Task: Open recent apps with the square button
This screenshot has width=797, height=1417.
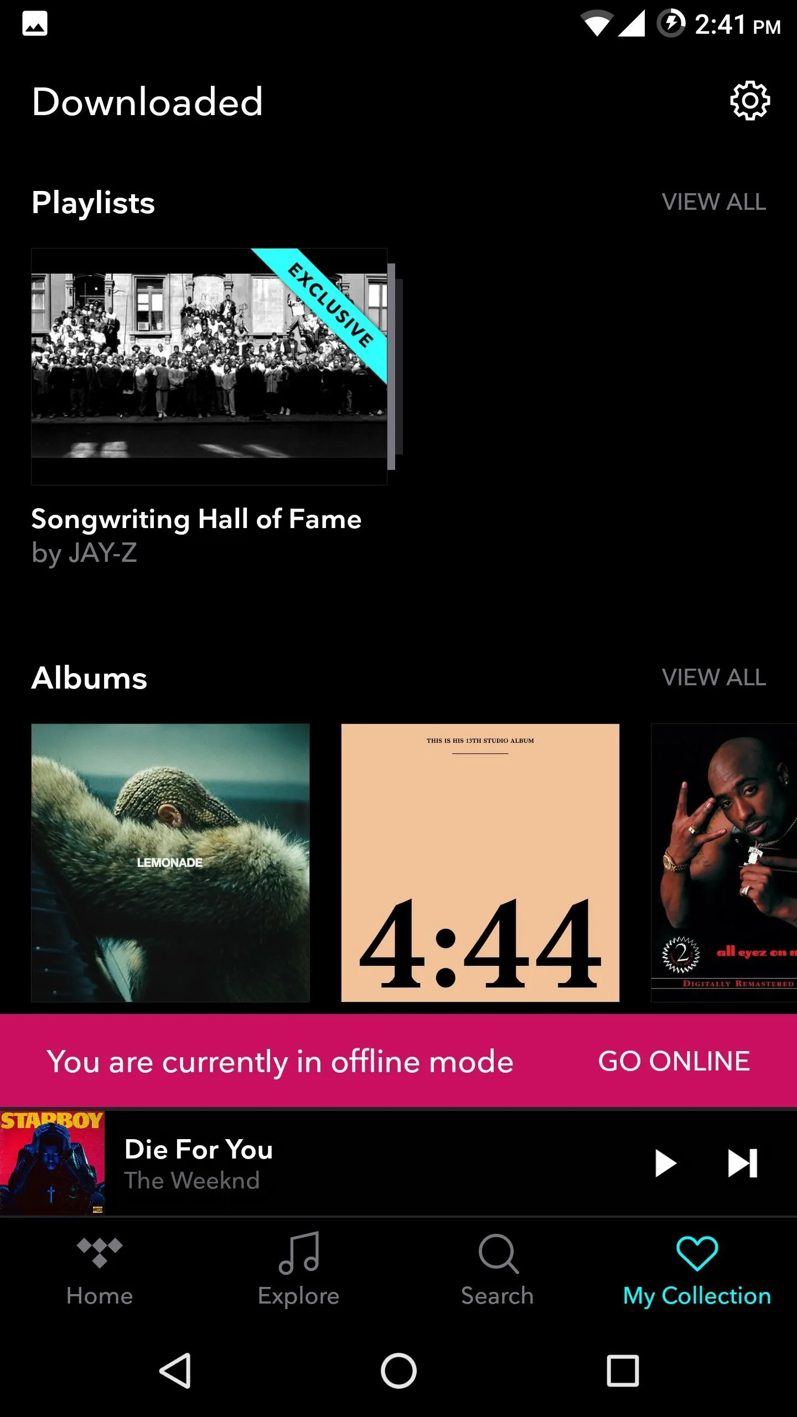Action: point(623,1371)
